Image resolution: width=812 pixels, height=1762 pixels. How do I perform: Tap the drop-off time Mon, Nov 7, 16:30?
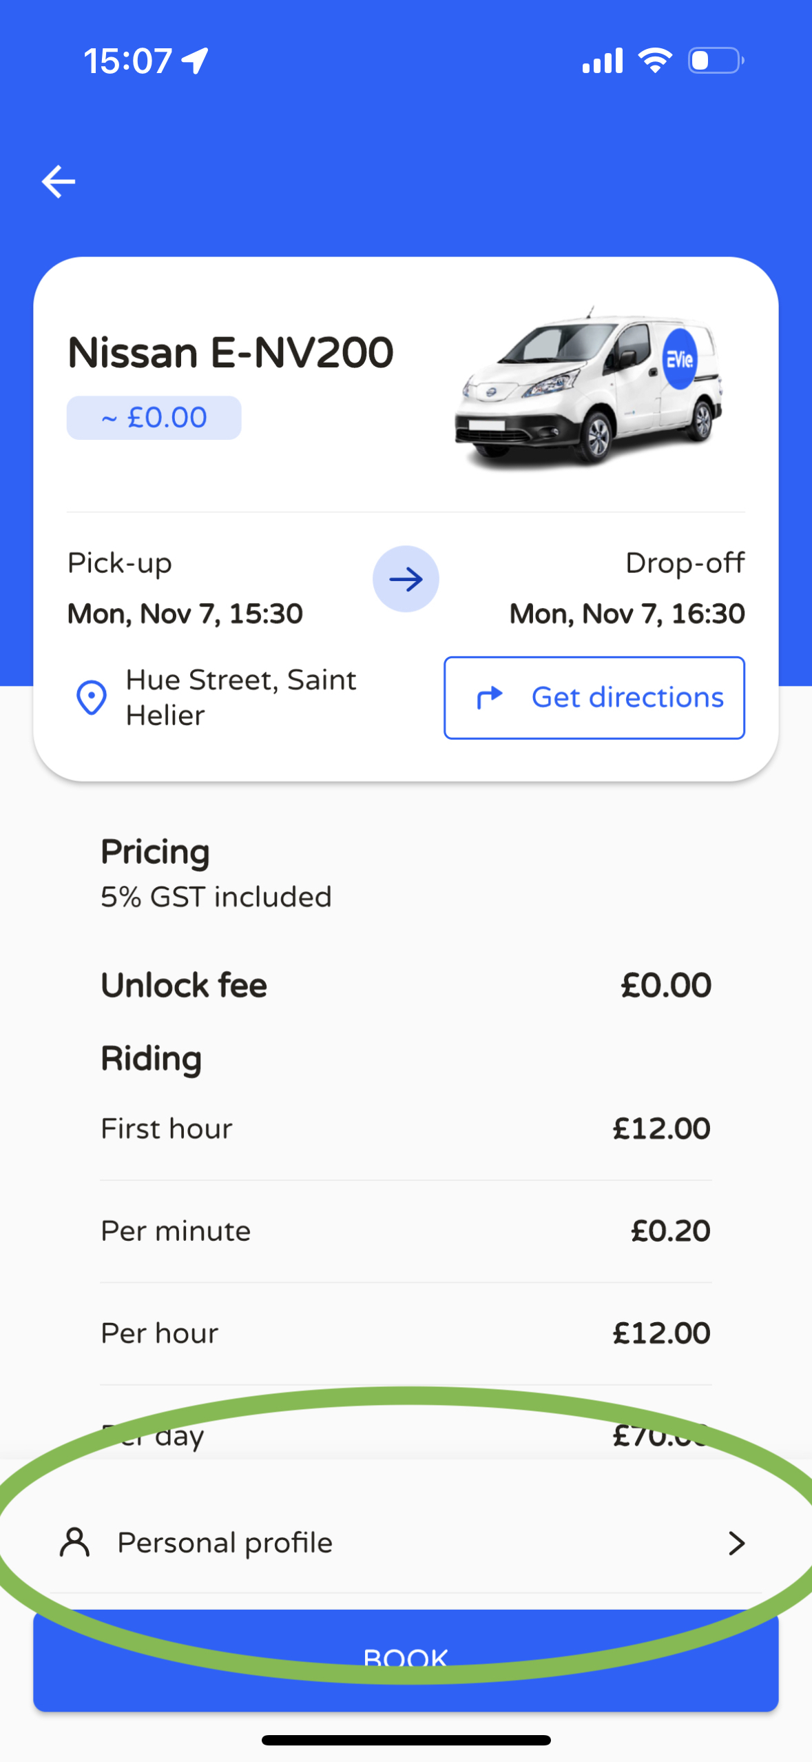tap(627, 614)
